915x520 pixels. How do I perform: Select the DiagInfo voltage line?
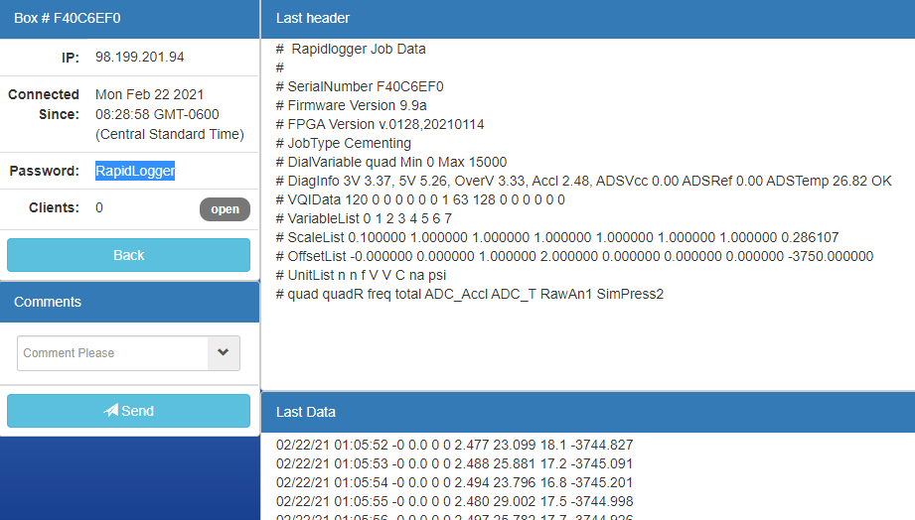click(x=583, y=181)
